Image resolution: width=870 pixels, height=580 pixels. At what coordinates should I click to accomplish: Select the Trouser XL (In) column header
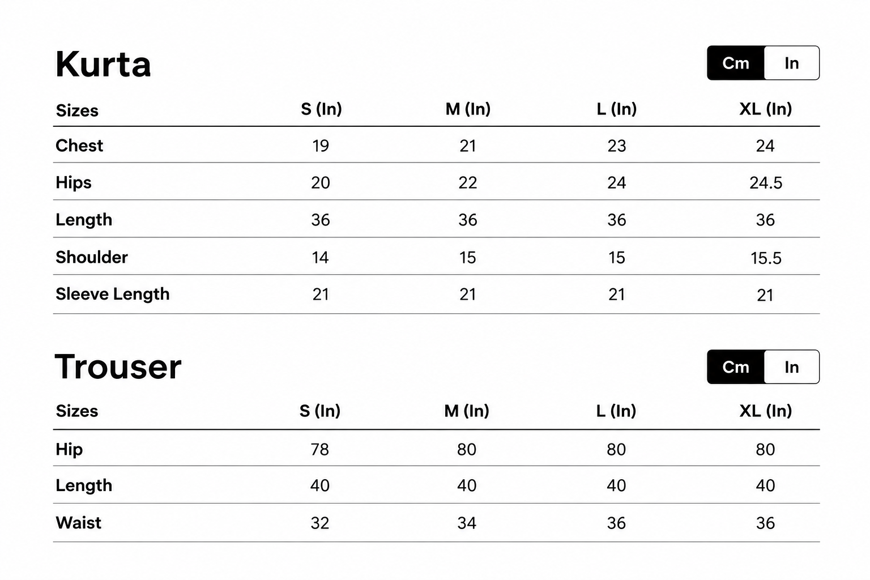pos(765,411)
